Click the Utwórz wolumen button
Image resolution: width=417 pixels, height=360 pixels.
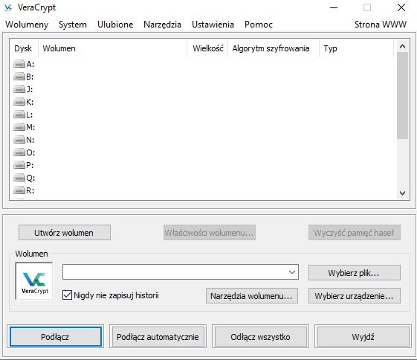click(65, 233)
